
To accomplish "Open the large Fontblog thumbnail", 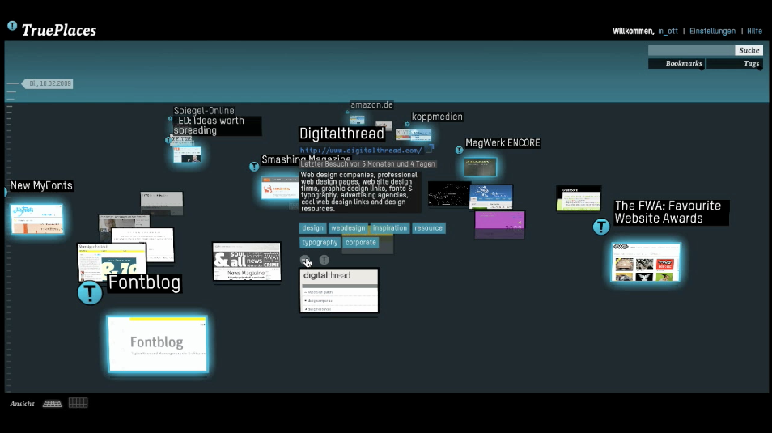I will pos(157,343).
